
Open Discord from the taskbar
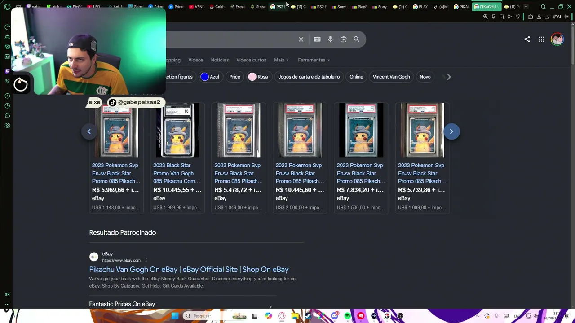(335, 316)
